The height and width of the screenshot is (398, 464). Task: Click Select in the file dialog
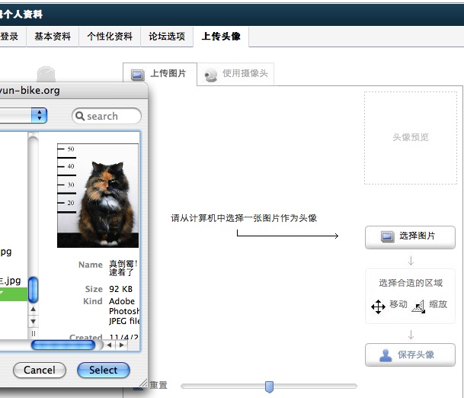tap(104, 370)
